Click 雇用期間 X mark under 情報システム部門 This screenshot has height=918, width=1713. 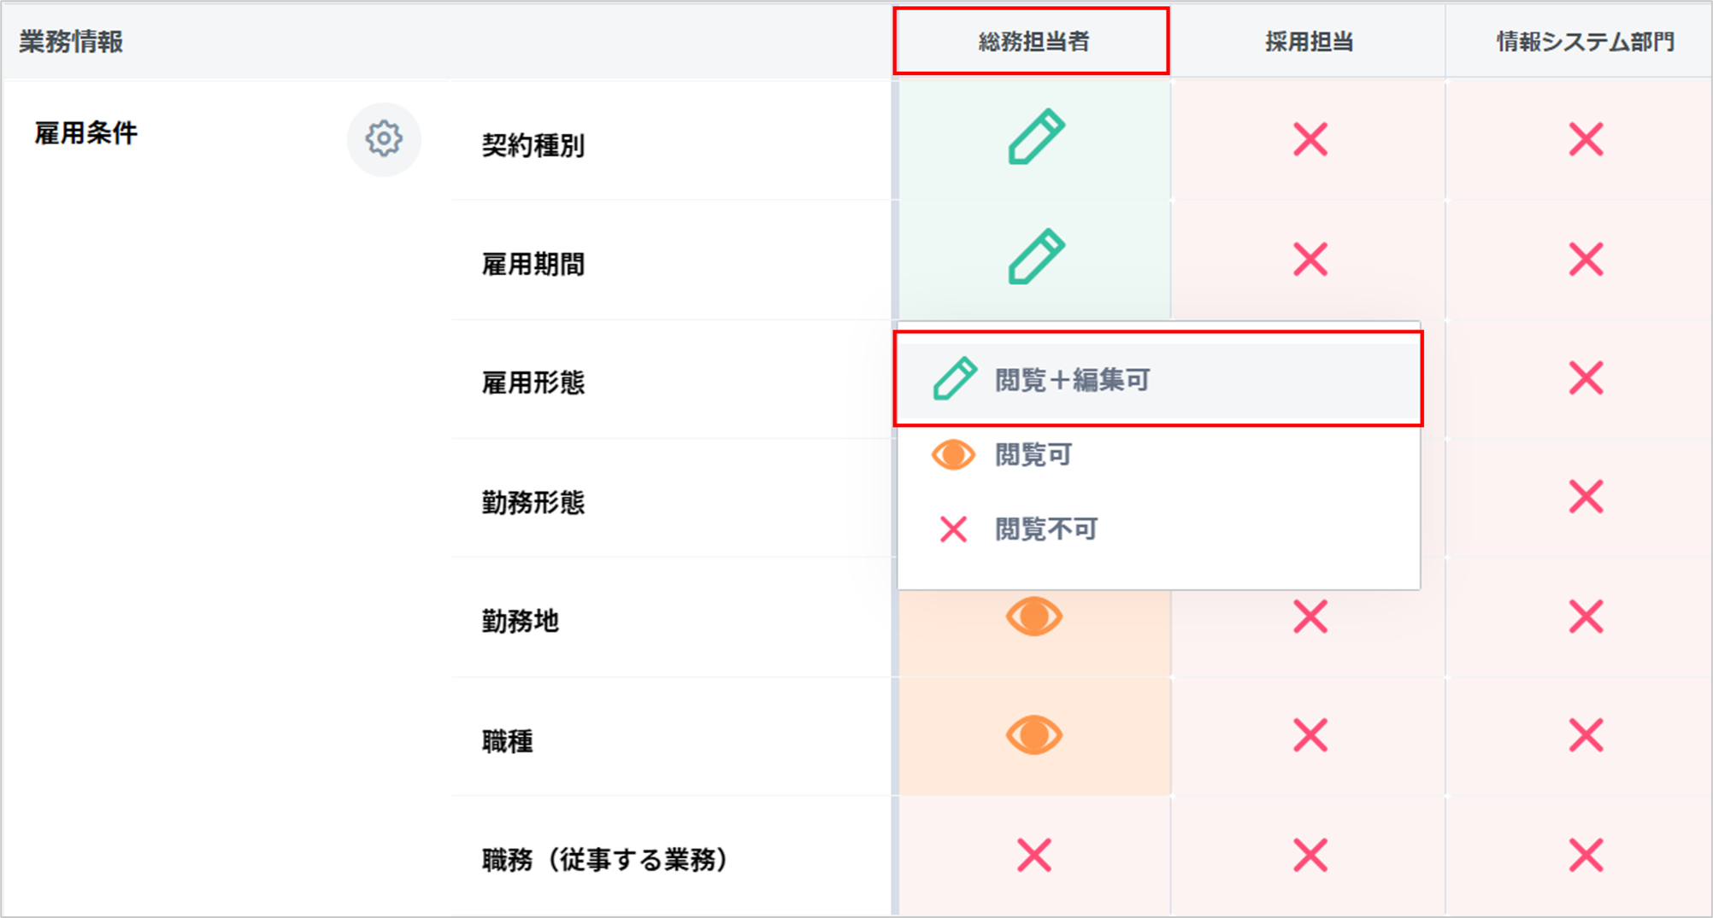(1586, 260)
